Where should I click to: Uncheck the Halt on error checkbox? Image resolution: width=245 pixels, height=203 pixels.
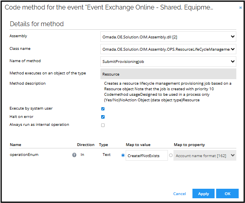pos(103,117)
